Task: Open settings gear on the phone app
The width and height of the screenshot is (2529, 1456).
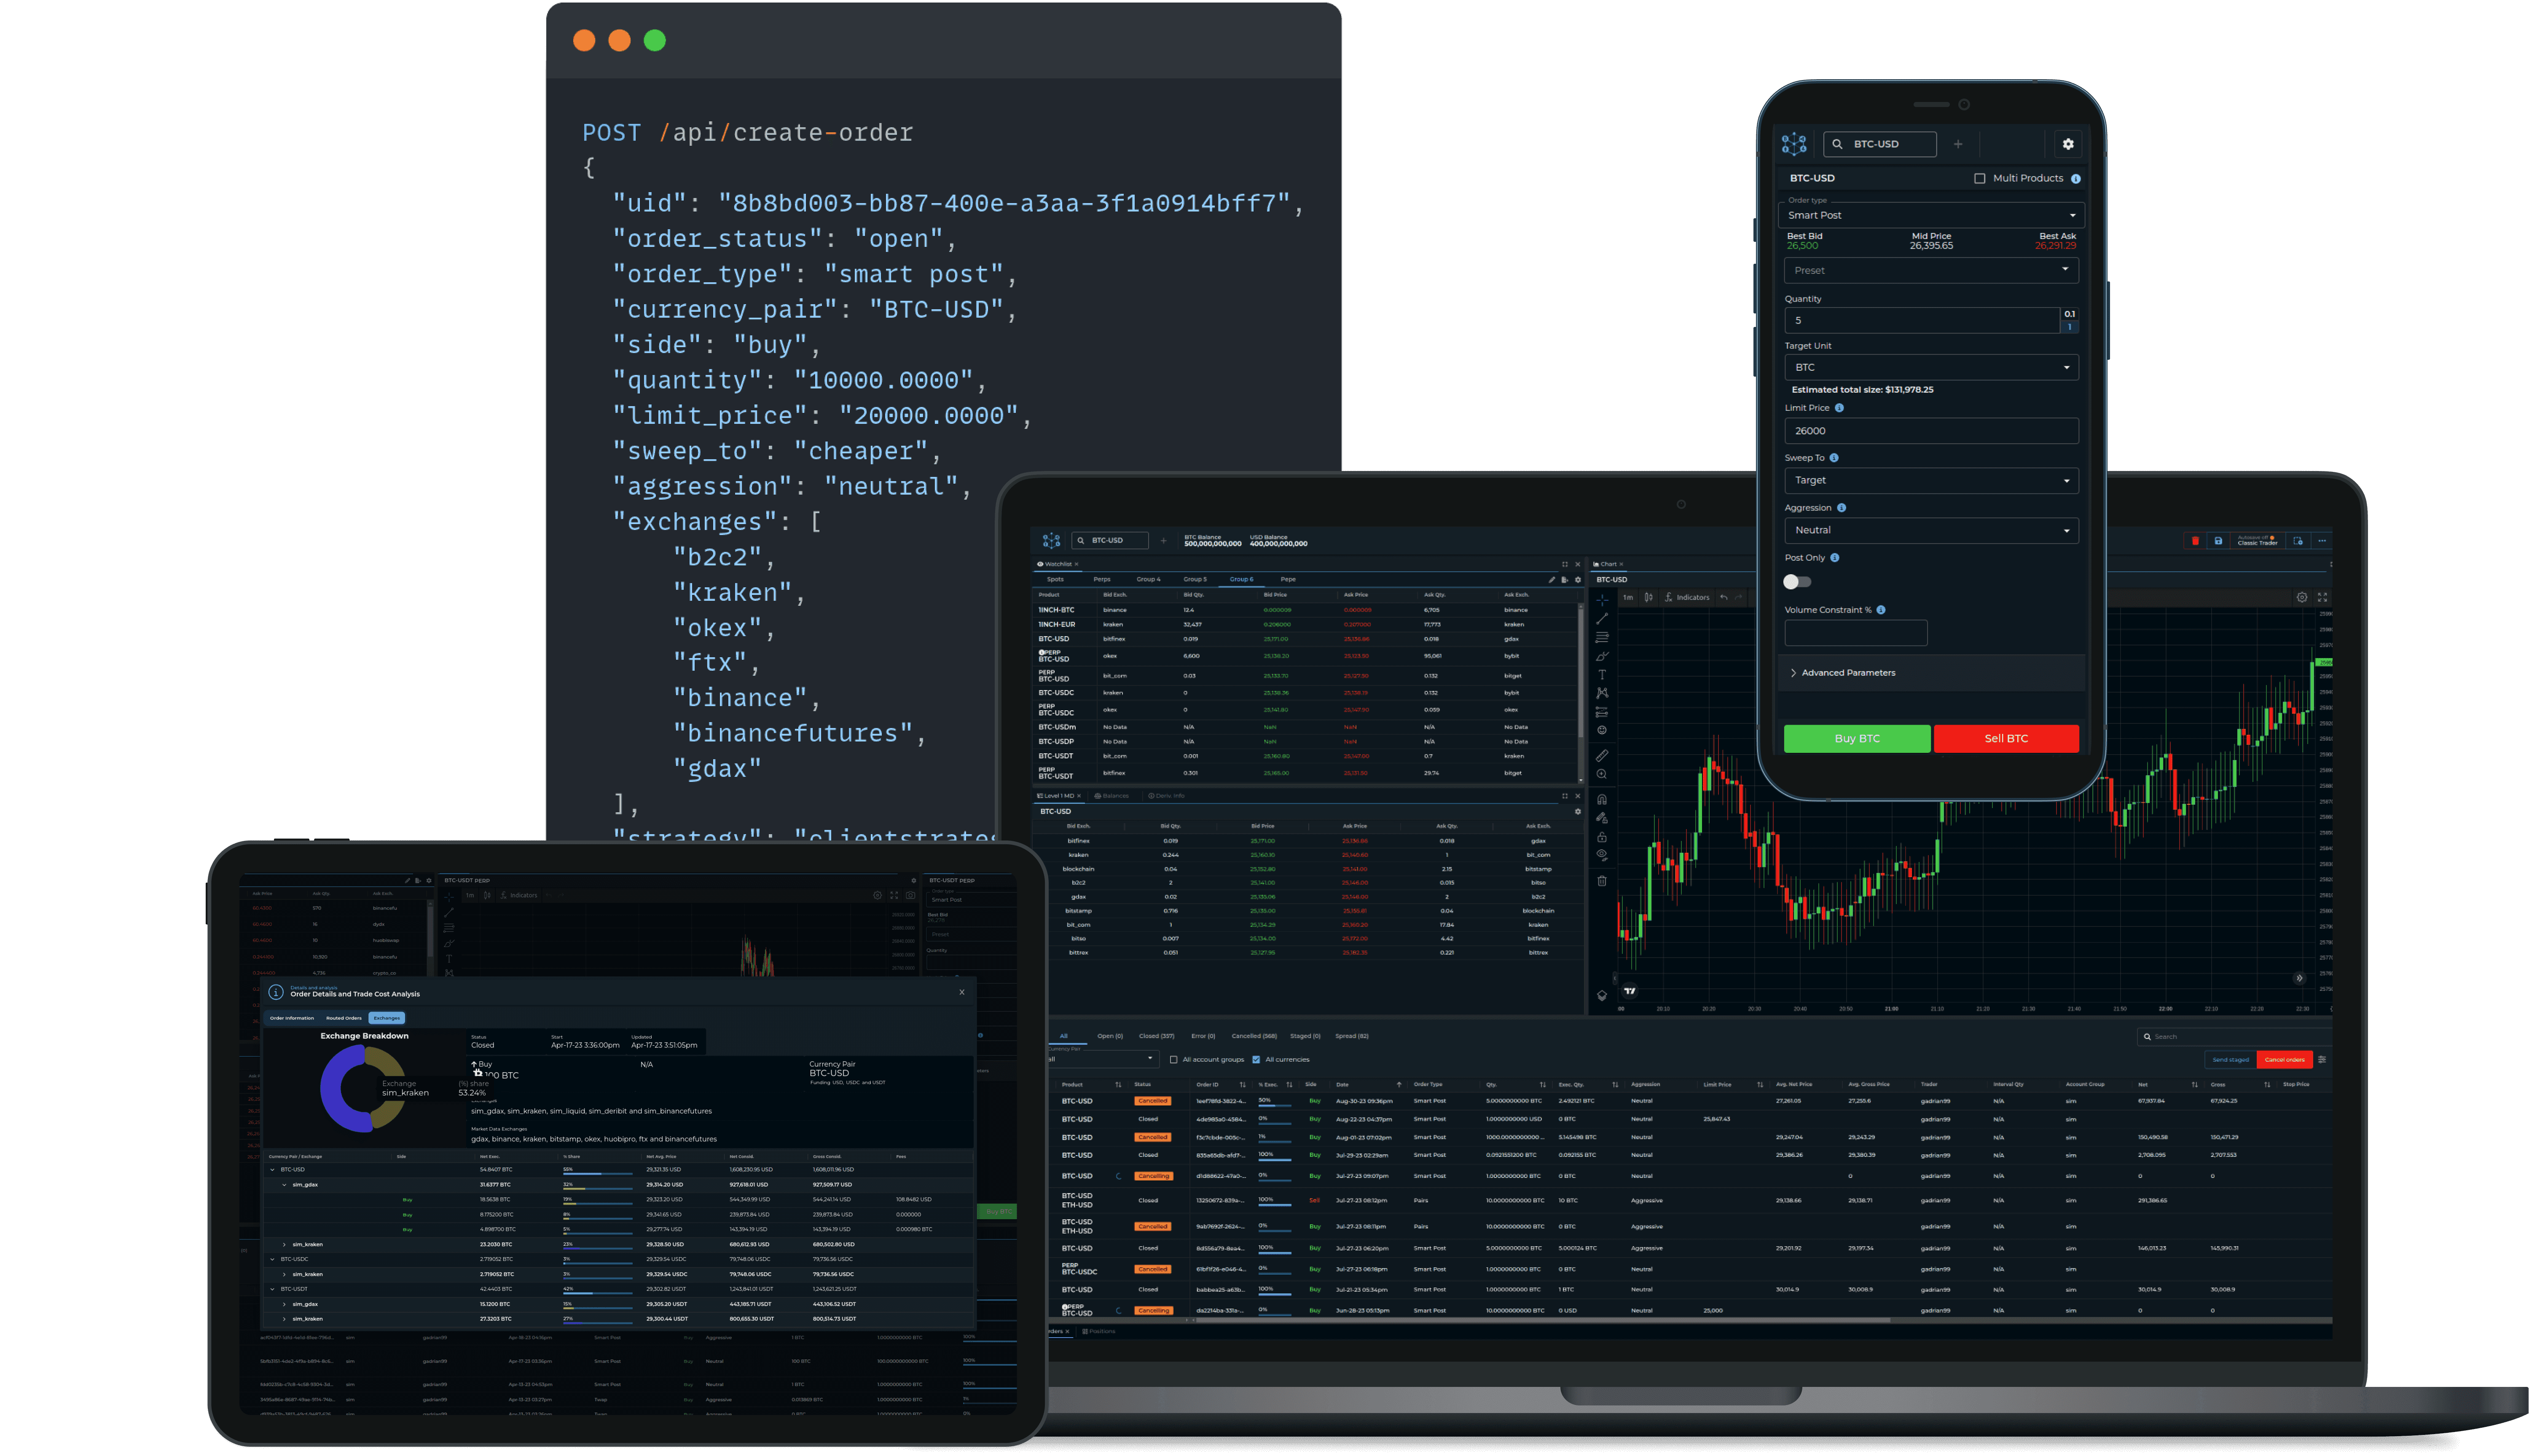Action: point(2068,144)
